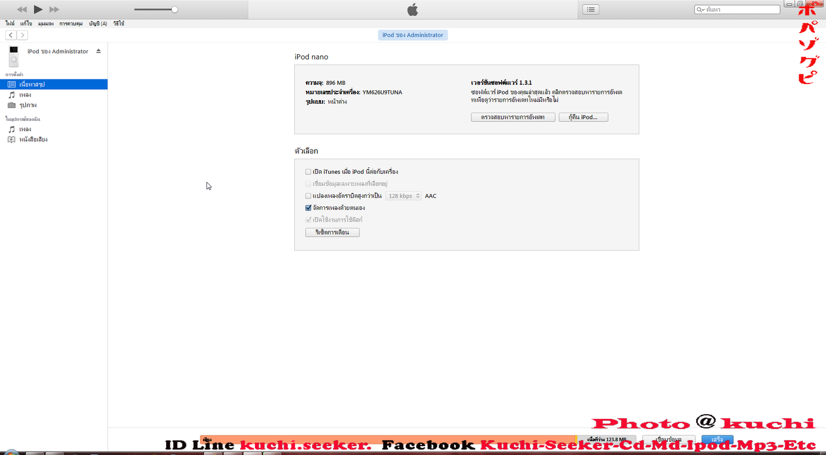Viewport: 826px width, 455px height.
Task: Open the 128 kbps bitrate dropdown
Action: (403, 196)
